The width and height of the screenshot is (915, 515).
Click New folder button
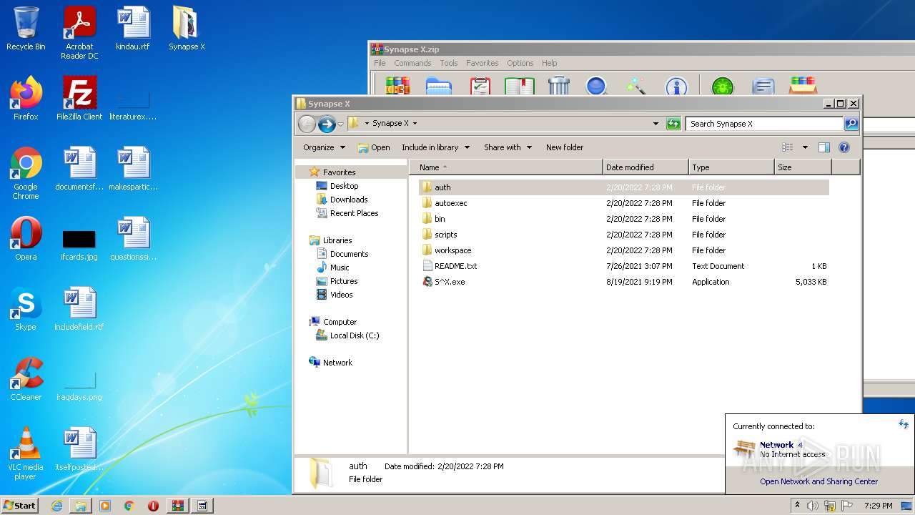(x=565, y=147)
